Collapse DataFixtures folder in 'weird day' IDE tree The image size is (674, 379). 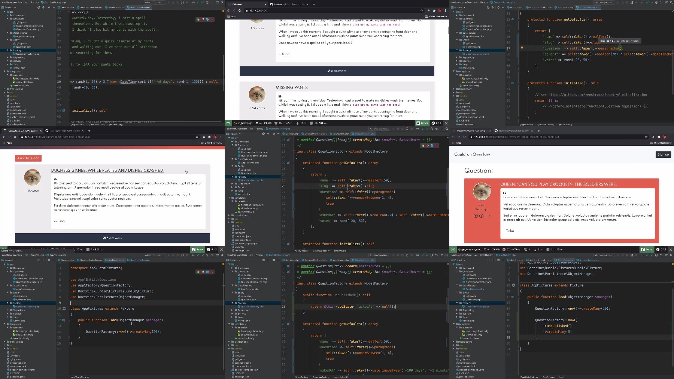click(x=7, y=33)
